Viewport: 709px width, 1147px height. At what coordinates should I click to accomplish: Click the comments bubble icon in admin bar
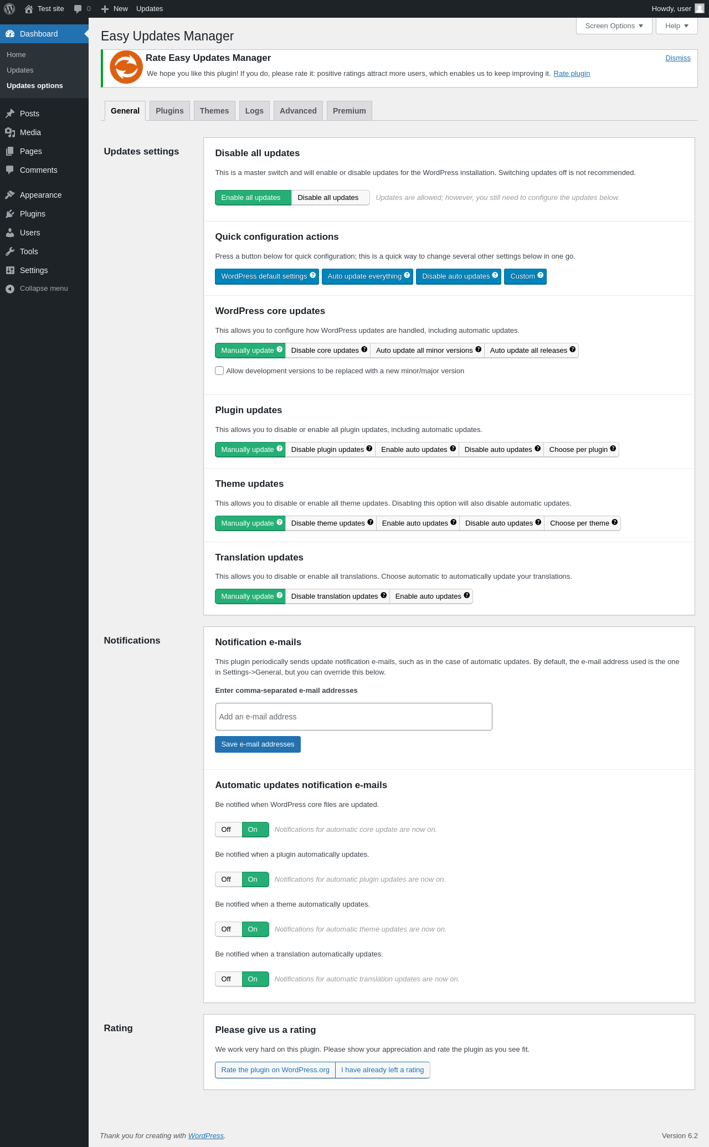78,9
